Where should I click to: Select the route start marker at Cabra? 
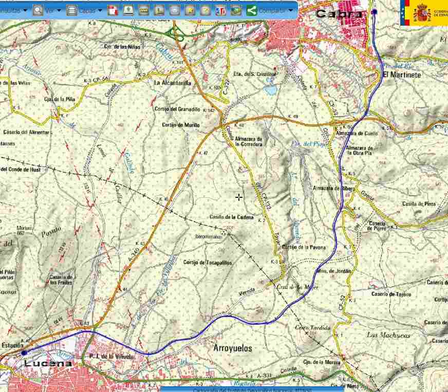click(375, 12)
